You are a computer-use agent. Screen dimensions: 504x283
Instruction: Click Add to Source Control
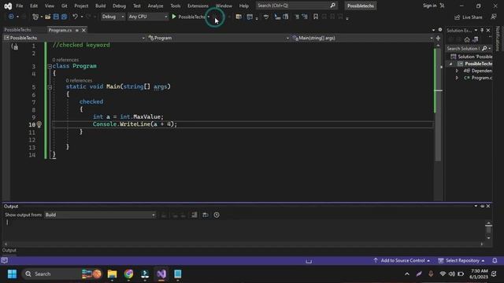402,260
